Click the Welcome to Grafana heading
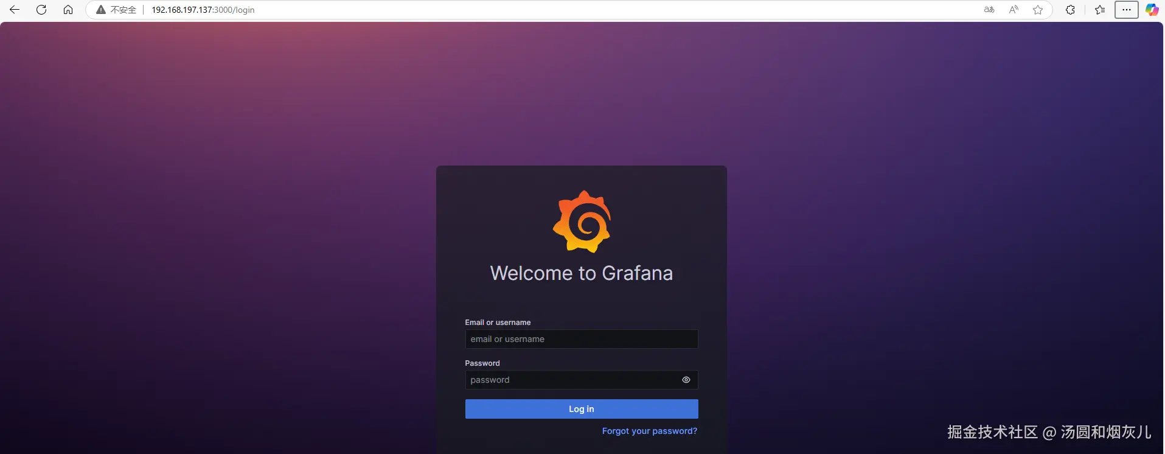 582,273
